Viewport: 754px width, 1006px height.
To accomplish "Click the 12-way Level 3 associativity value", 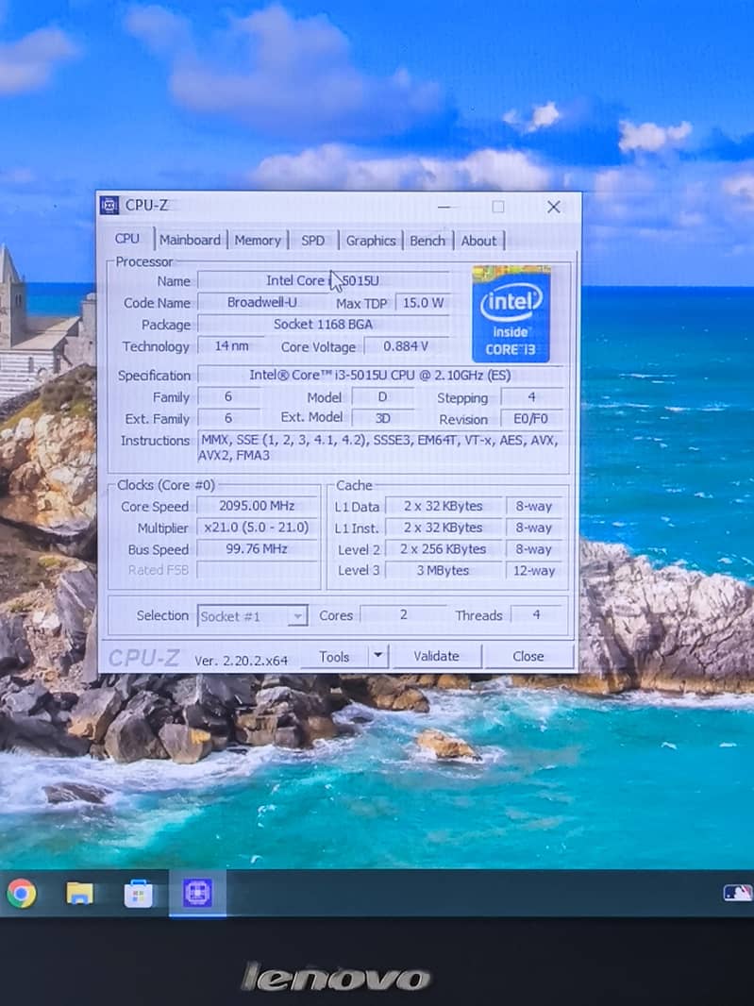I will click(534, 570).
